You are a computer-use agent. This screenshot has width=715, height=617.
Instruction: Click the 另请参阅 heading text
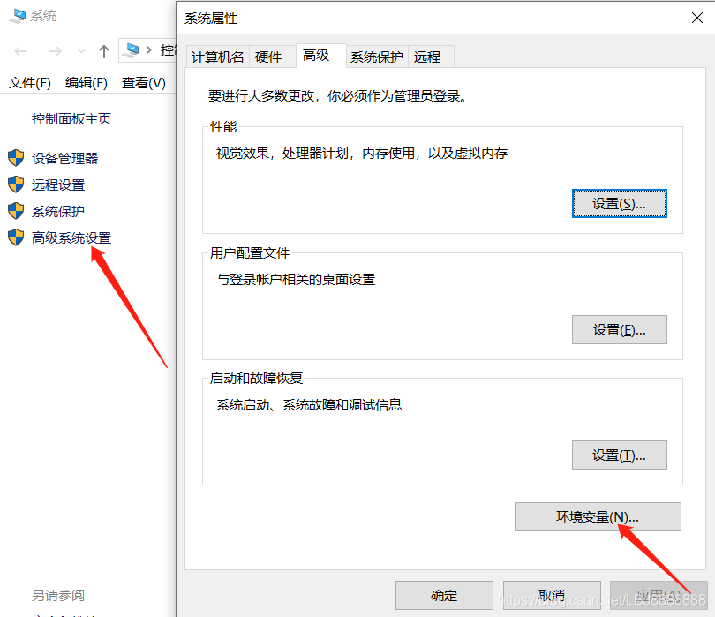point(58,595)
